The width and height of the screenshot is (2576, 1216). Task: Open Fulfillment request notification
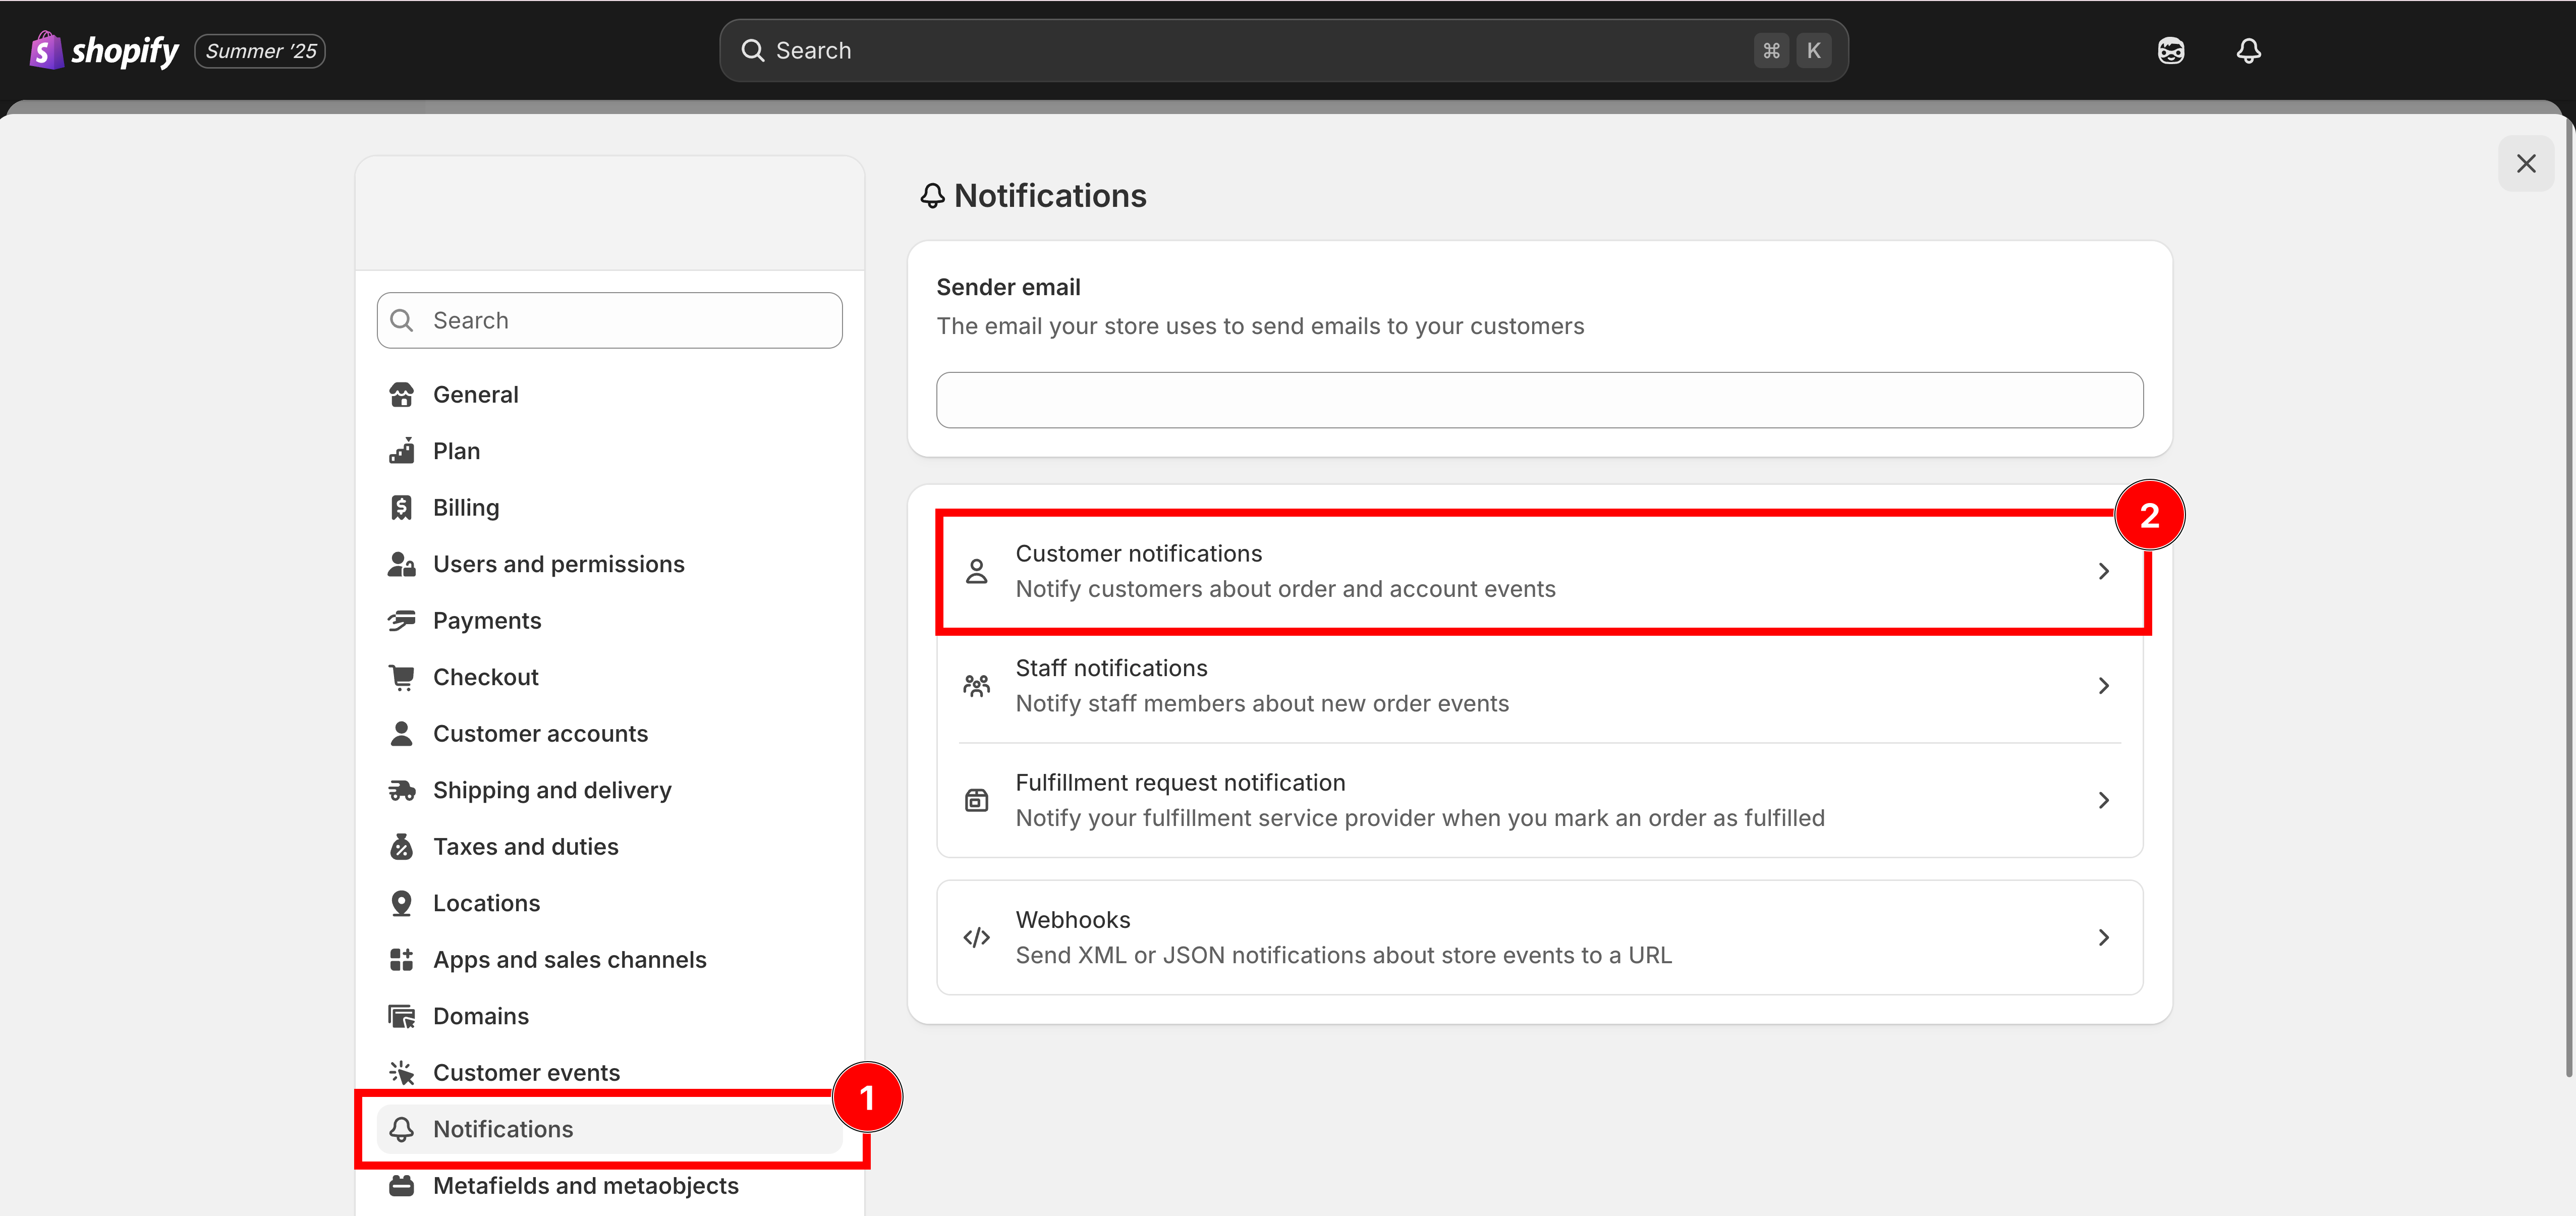1540,801
